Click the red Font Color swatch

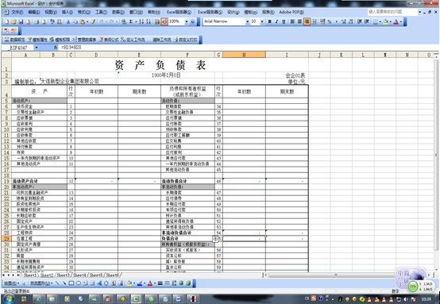(x=396, y=21)
